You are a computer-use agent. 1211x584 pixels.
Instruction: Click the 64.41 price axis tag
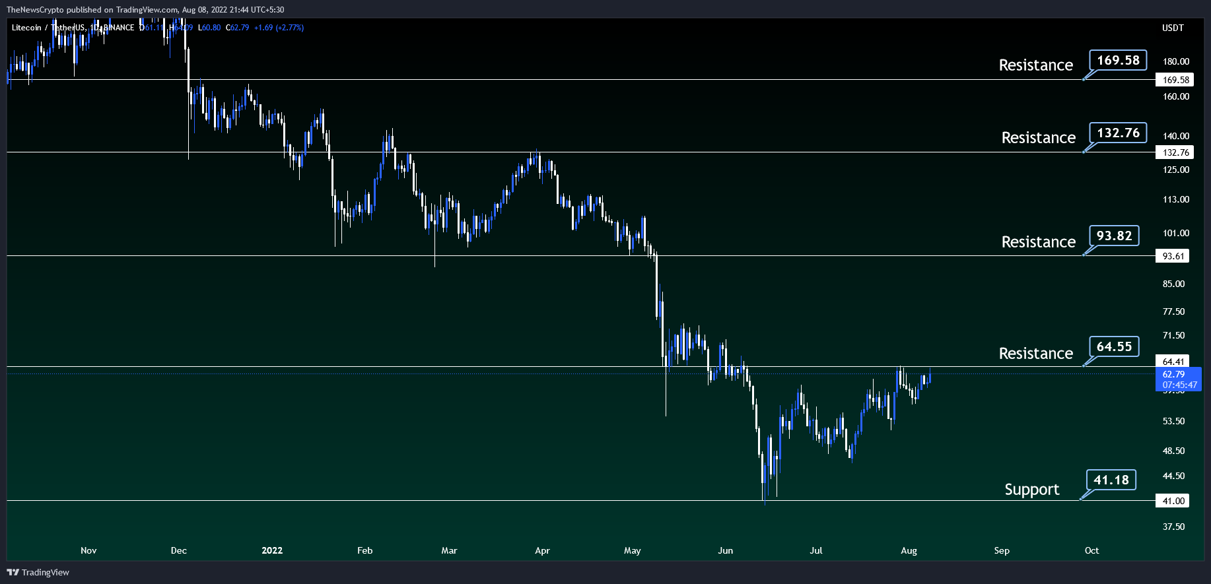tap(1173, 362)
